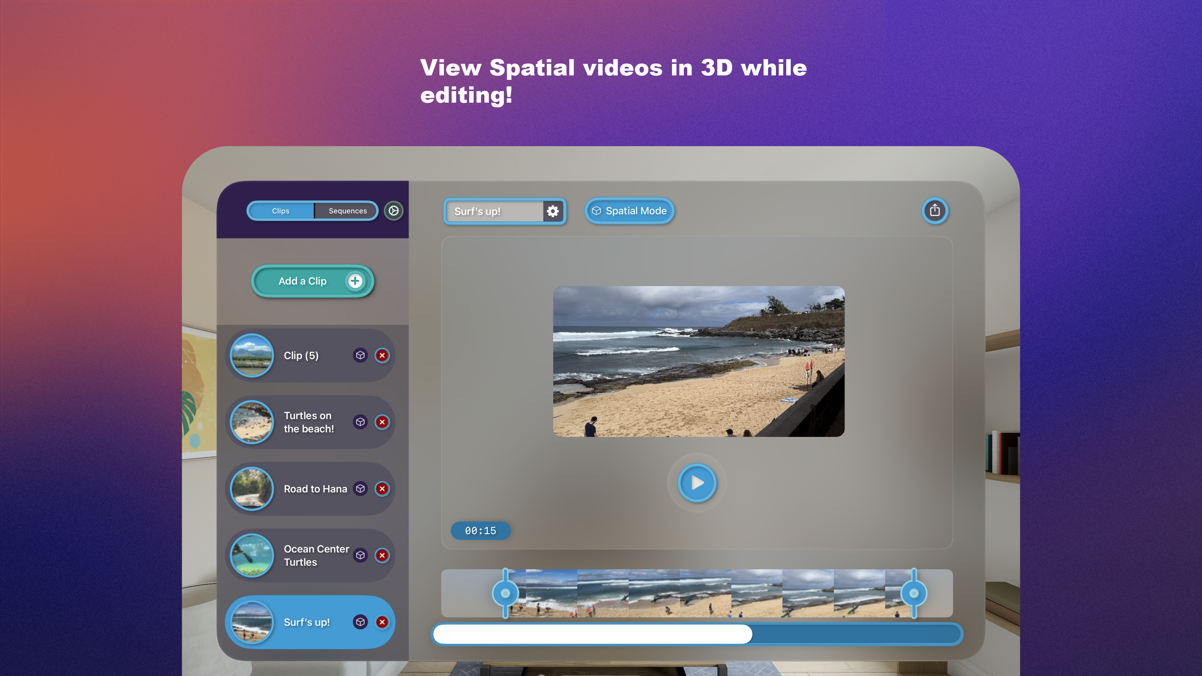Open settings gear beside the Sequences tab
Image resolution: width=1202 pixels, height=676 pixels.
click(393, 211)
